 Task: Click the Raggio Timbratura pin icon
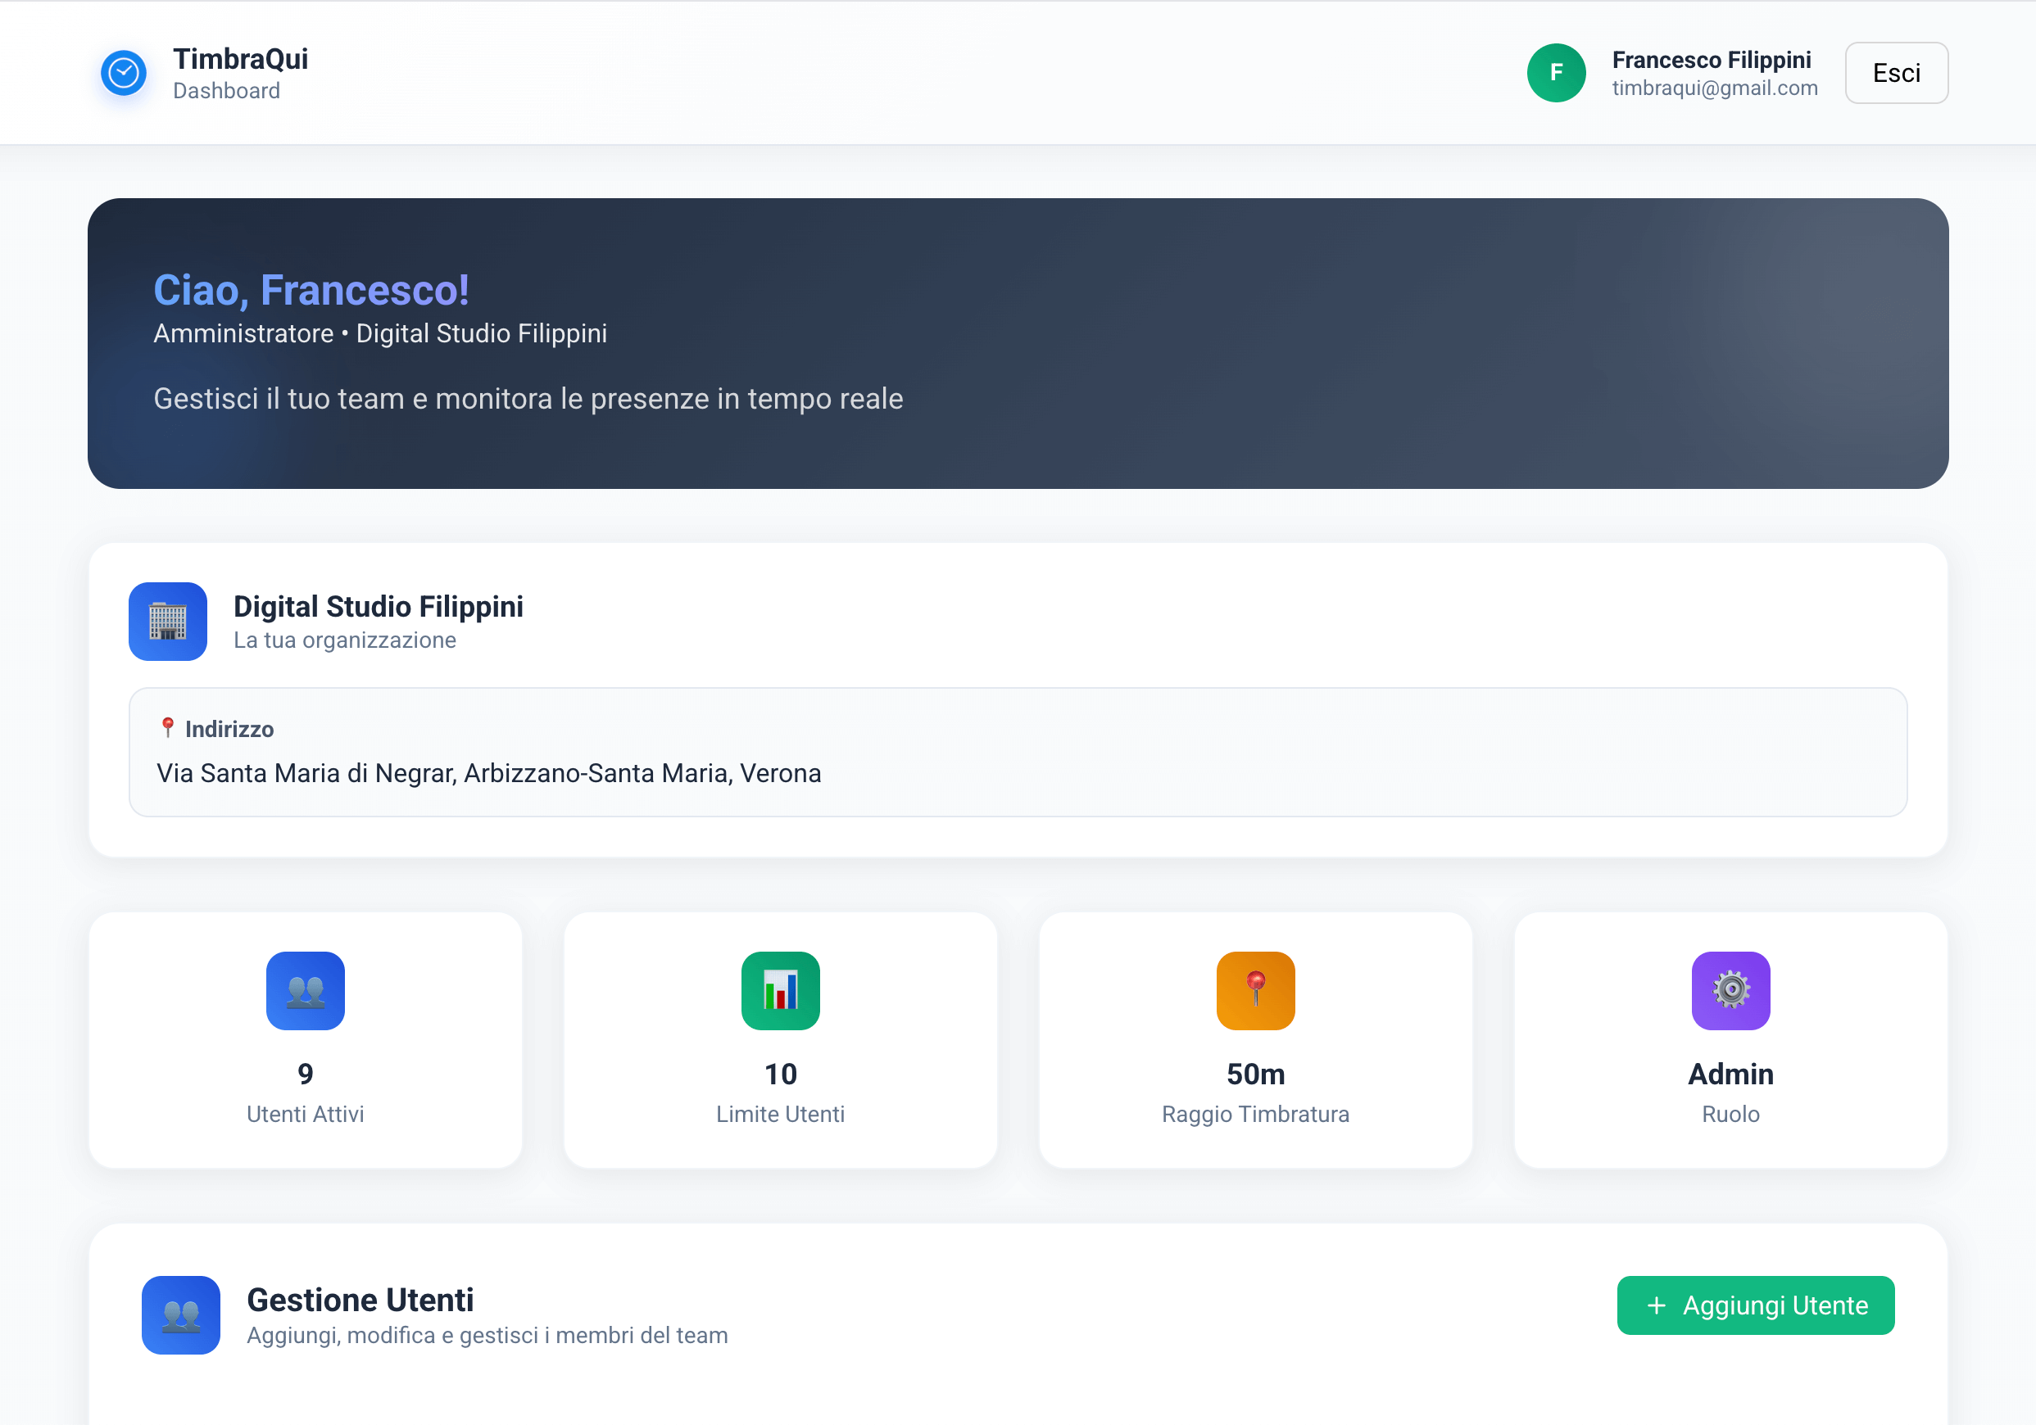point(1254,991)
